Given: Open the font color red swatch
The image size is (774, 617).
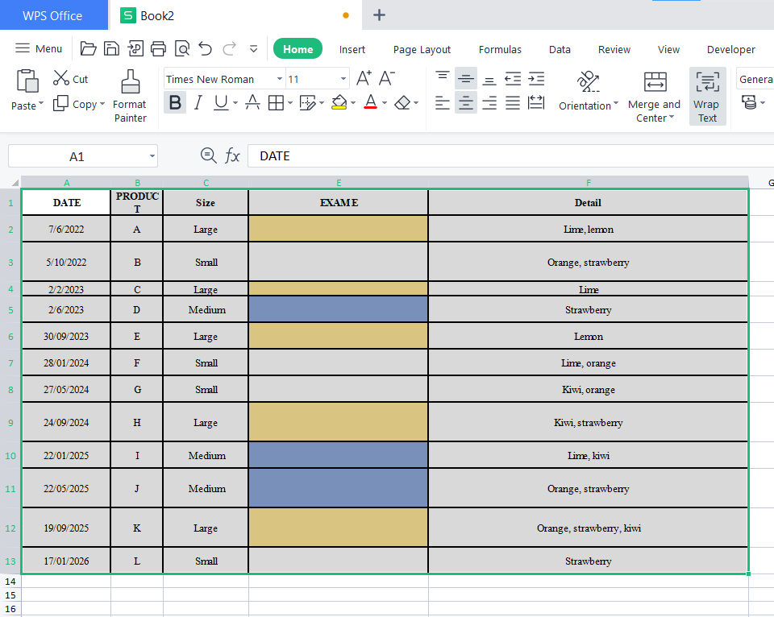Looking at the screenshot, I should point(369,104).
